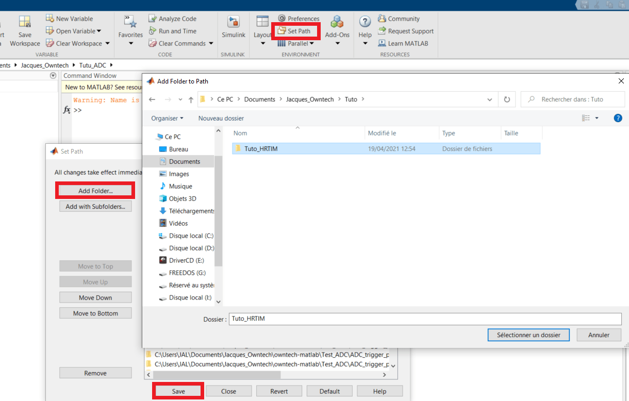Click Jacques_Owntech breadcrumb in folder dialog
629x401 pixels.
(x=310, y=99)
